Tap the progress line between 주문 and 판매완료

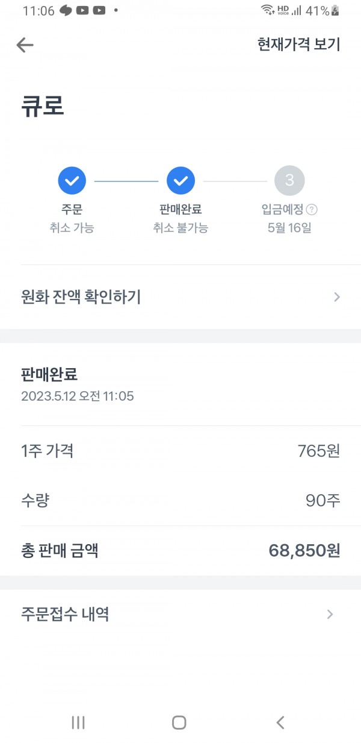[126, 181]
